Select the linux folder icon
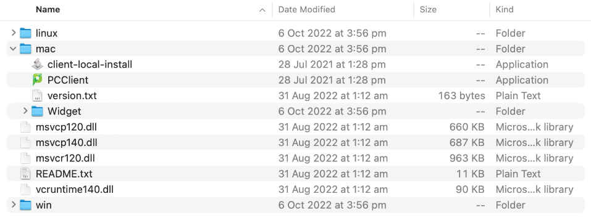 tap(25, 33)
